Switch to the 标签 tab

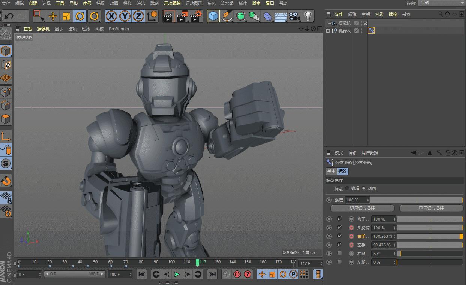tap(343, 171)
